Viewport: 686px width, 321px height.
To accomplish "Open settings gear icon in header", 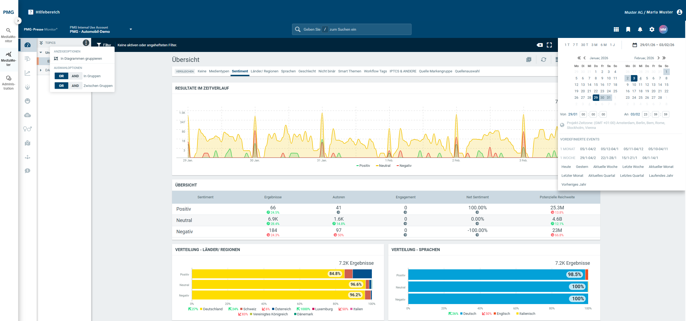I will click(x=652, y=29).
